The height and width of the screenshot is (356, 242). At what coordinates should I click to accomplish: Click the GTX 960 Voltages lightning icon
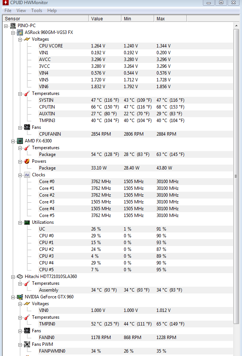point(27,304)
